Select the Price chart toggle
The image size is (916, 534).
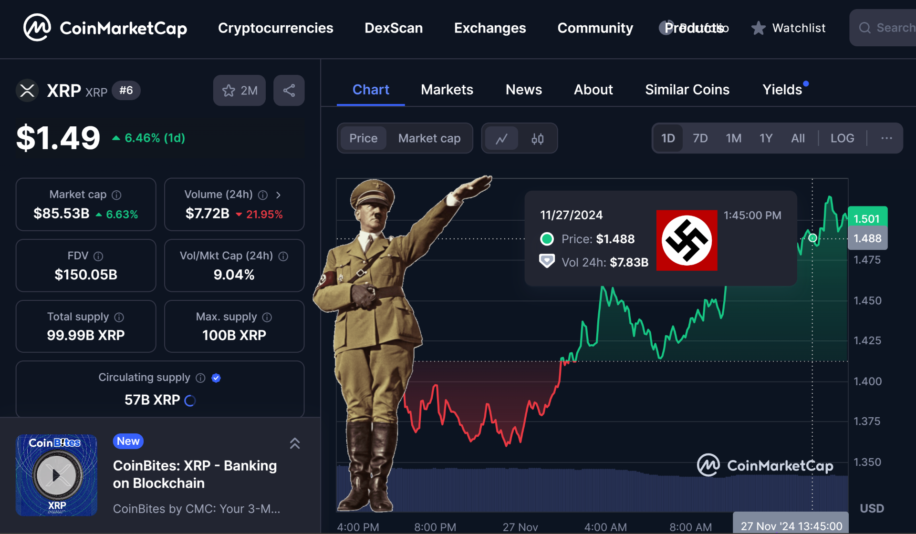363,138
